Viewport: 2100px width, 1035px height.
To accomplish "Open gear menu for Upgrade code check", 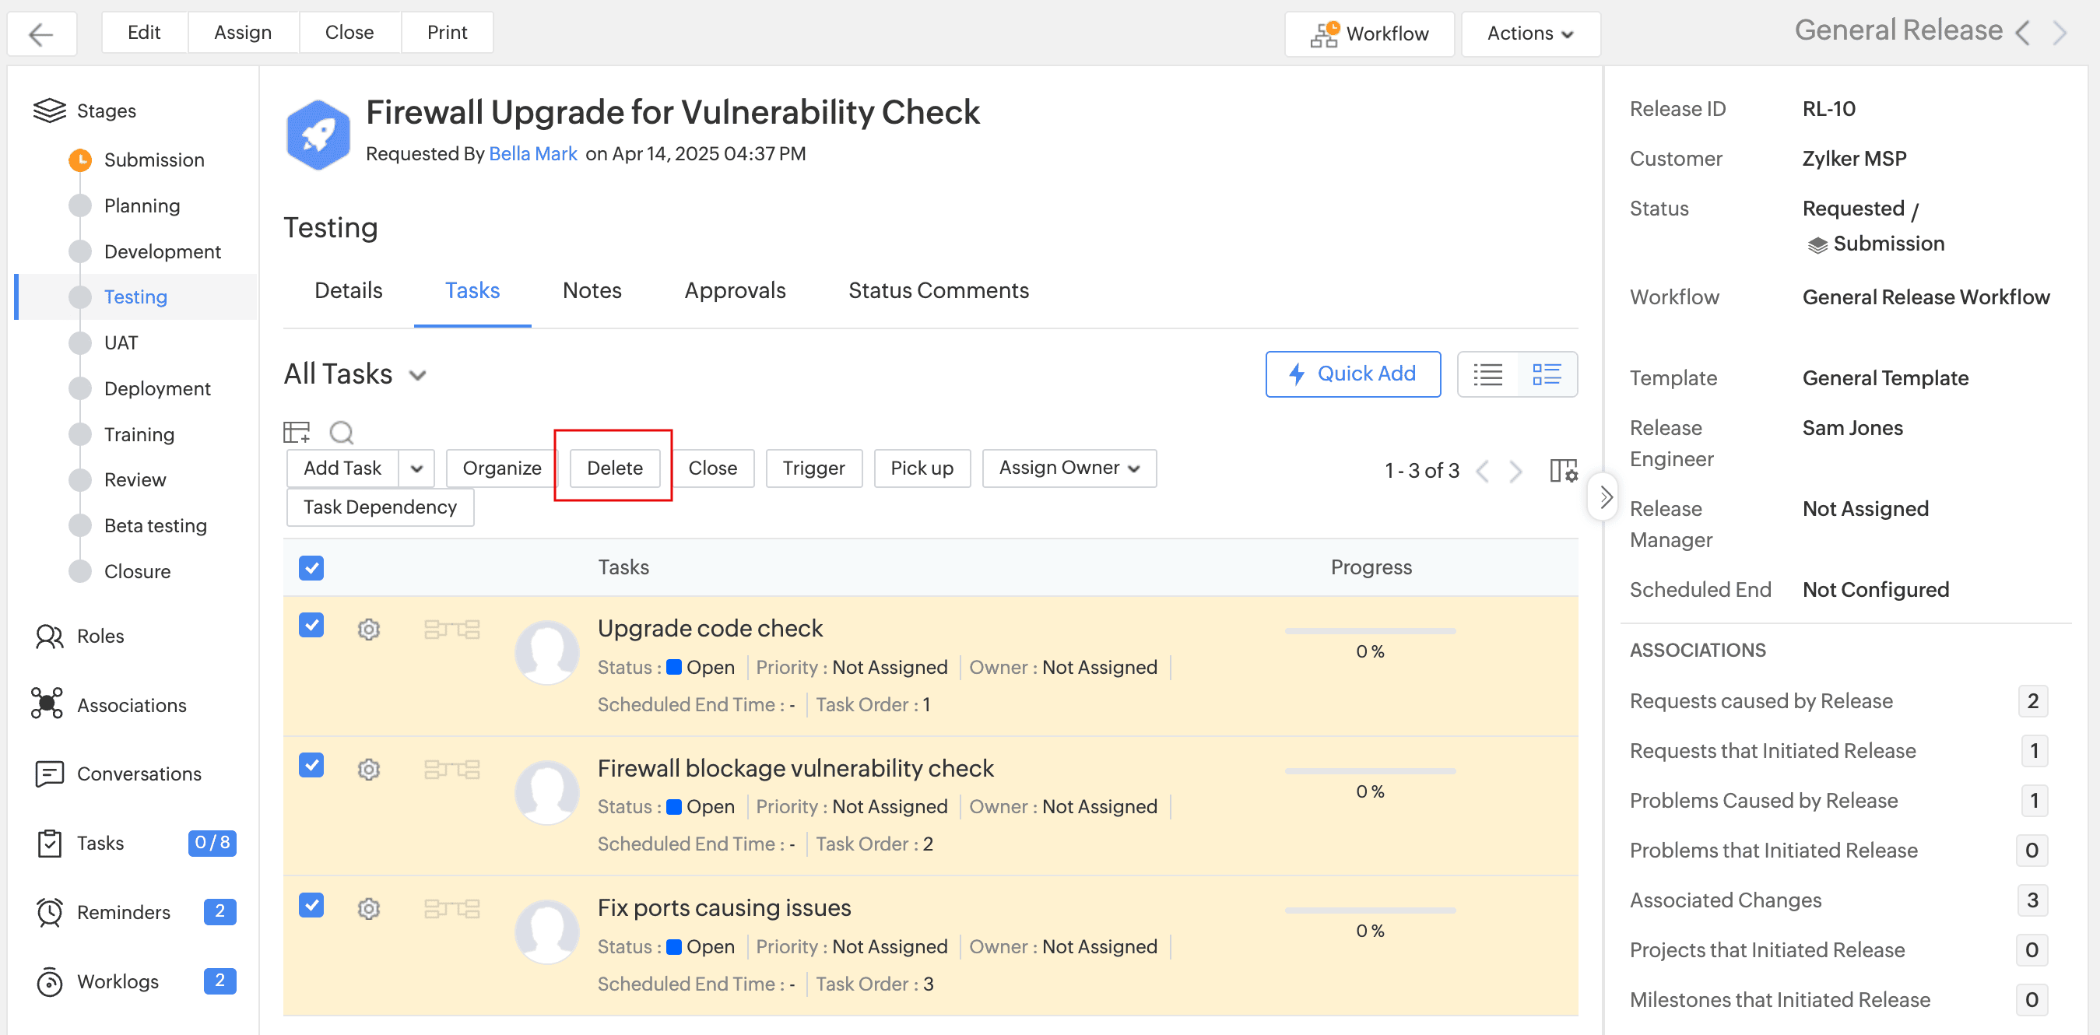I will (x=368, y=629).
